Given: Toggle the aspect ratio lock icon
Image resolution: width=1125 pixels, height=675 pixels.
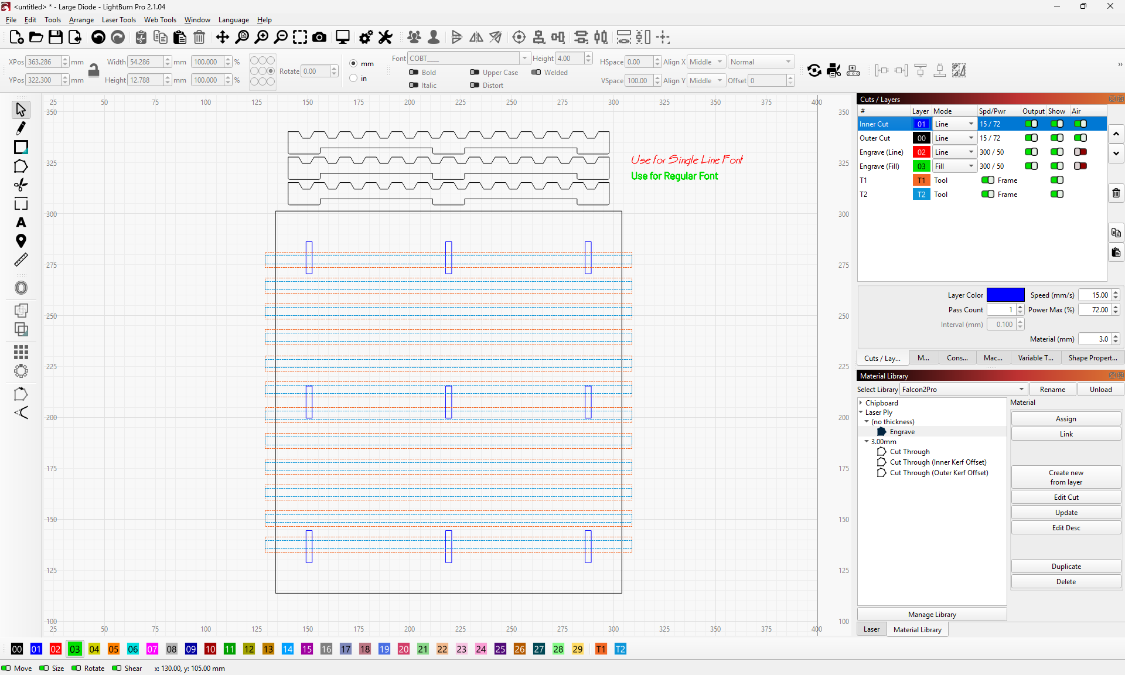Looking at the screenshot, I should point(94,71).
